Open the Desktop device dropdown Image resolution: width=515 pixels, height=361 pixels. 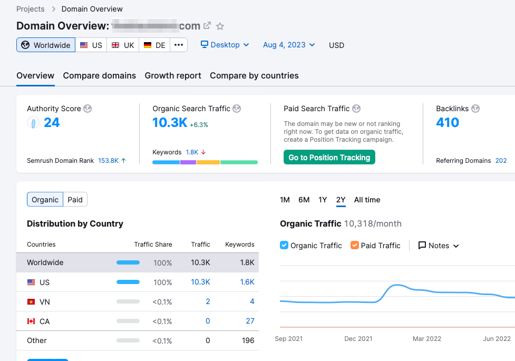[225, 45]
